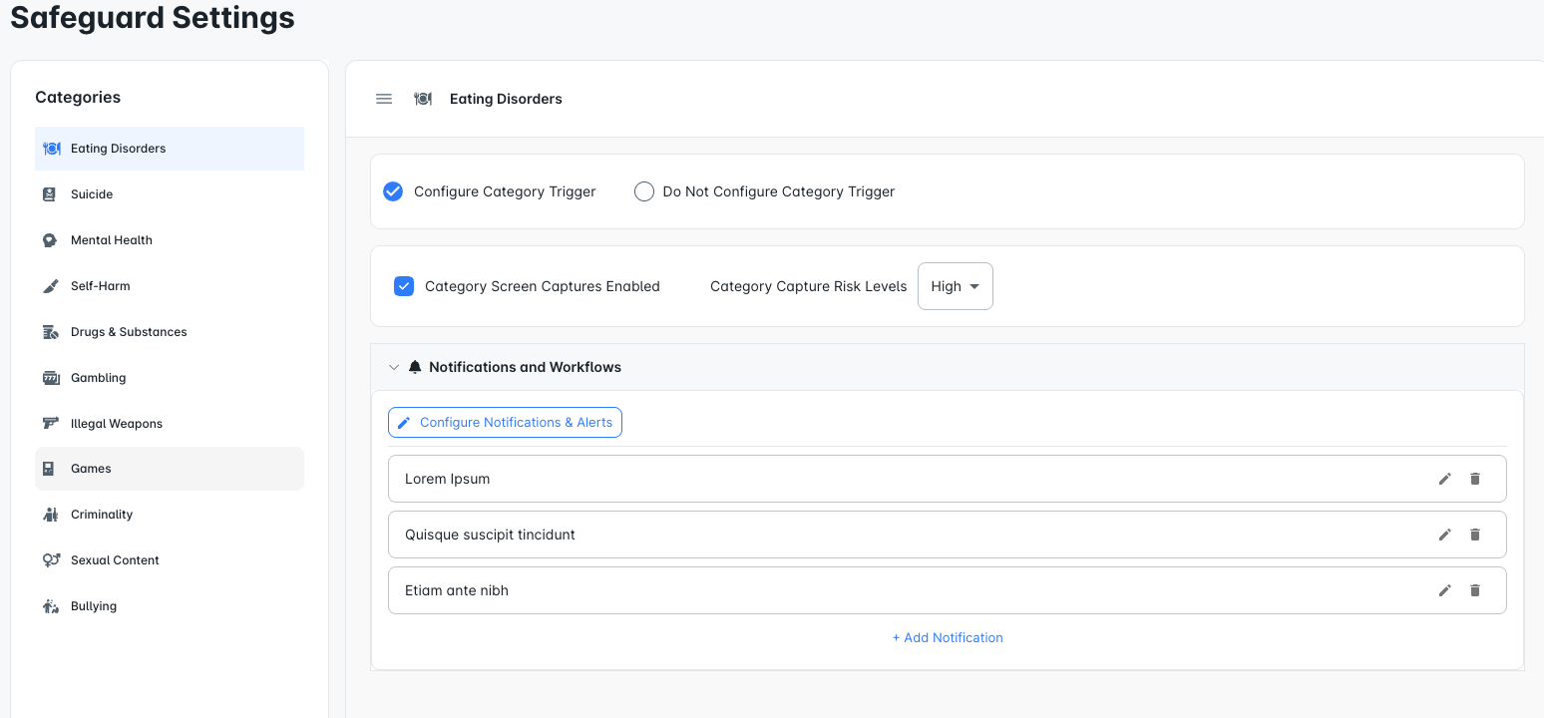Image resolution: width=1544 pixels, height=718 pixels.
Task: Open the Drugs & Substances category
Action: point(170,332)
